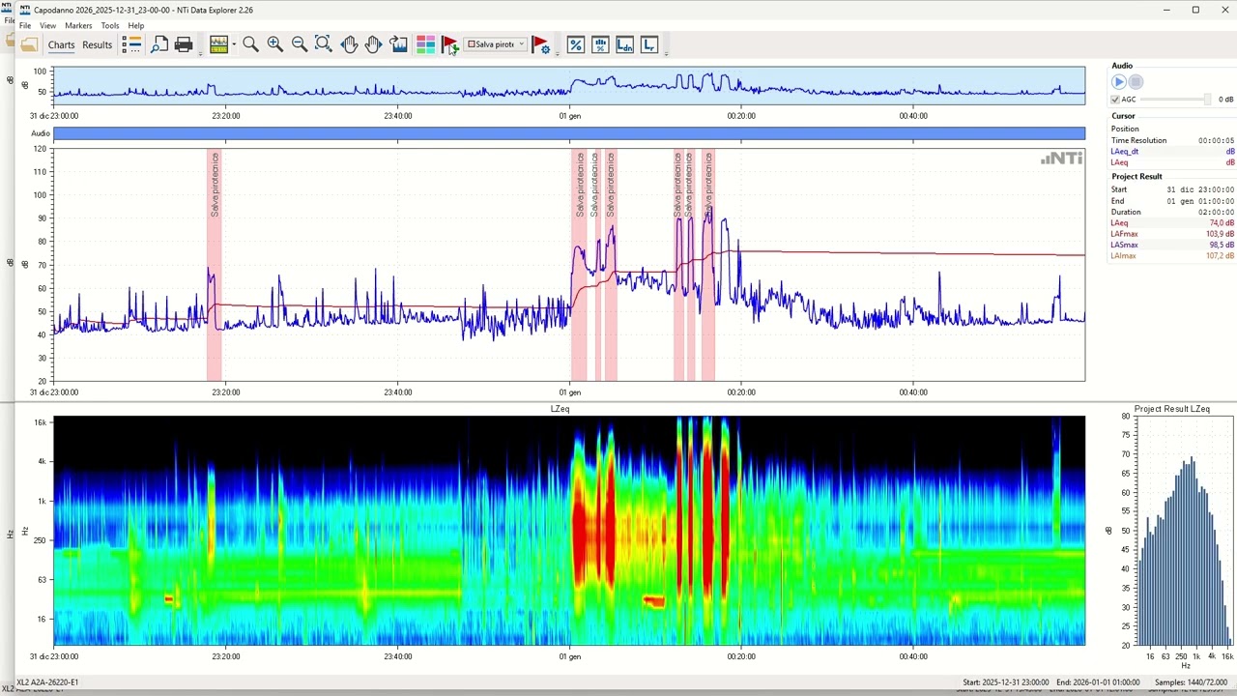1237x696 pixels.
Task: Switch to the Results tab
Action: pyautogui.click(x=97, y=45)
